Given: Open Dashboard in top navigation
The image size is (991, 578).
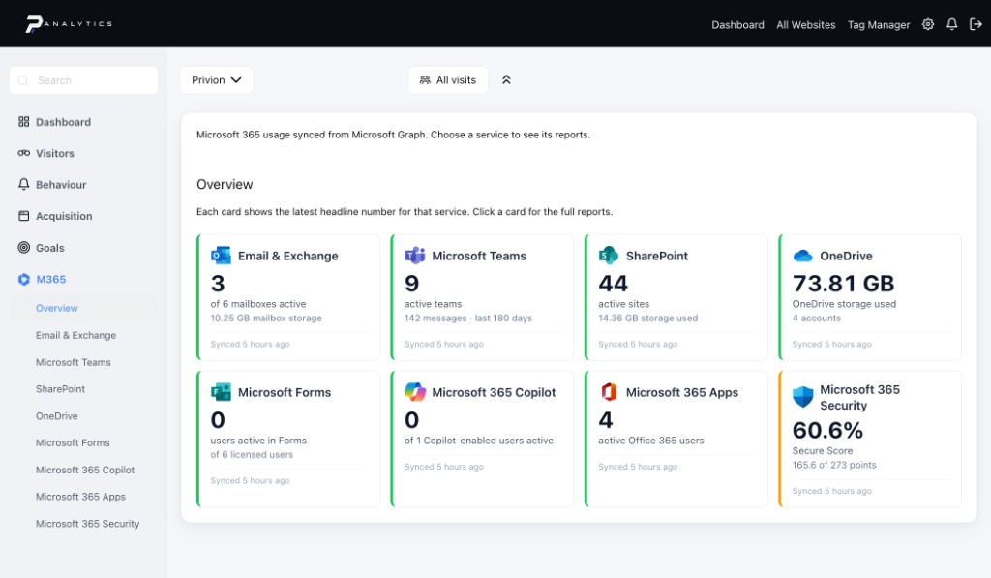Looking at the screenshot, I should coord(737,24).
